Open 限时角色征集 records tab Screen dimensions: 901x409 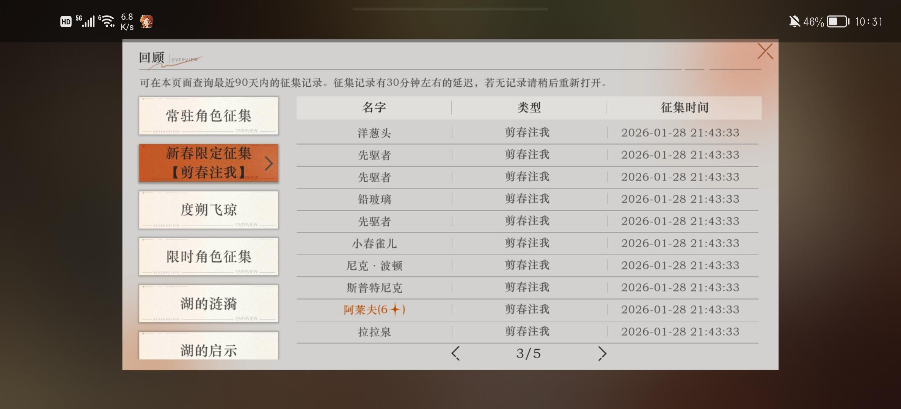209,257
